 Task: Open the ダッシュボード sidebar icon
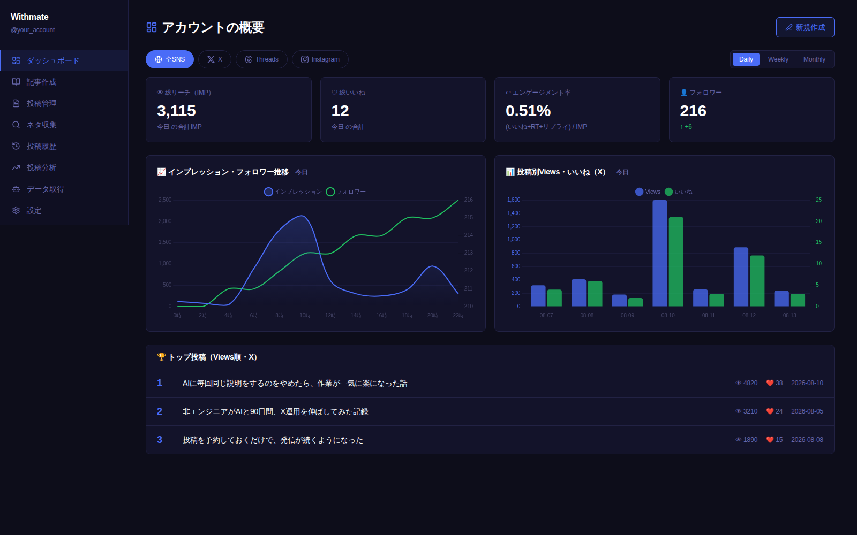click(16, 60)
